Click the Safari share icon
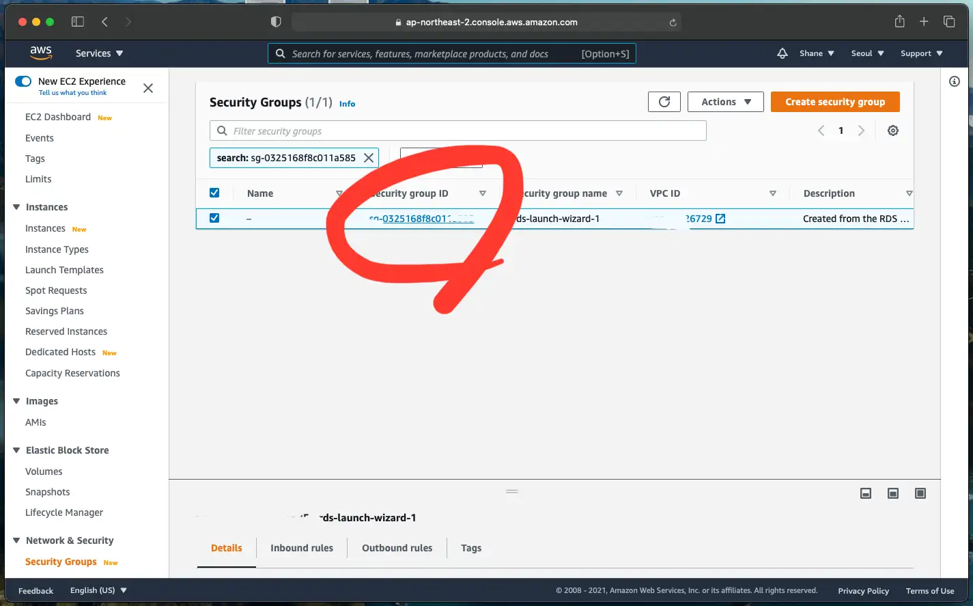The height and width of the screenshot is (606, 973). [x=900, y=21]
